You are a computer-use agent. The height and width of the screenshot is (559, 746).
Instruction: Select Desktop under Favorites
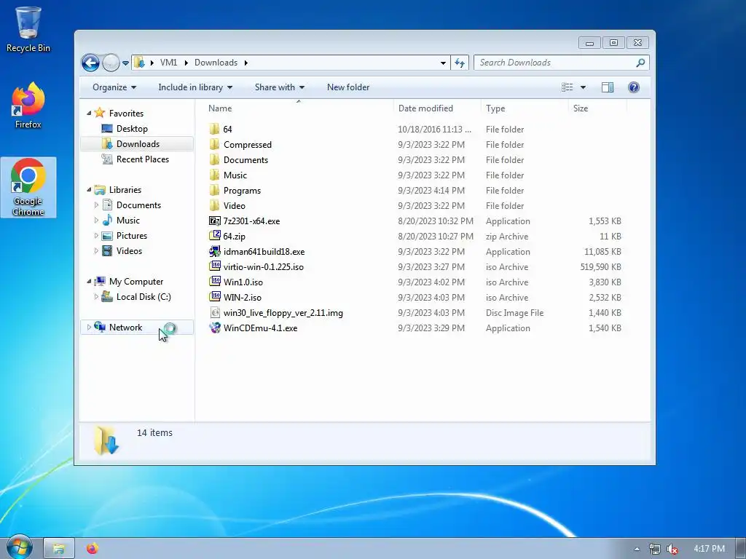coord(132,129)
